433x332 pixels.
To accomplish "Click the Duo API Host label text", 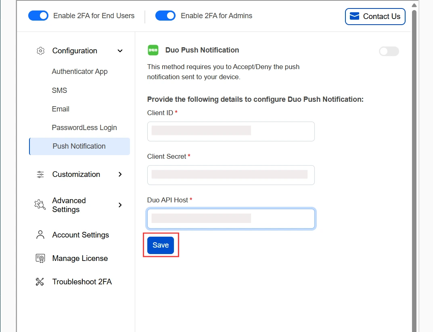I will click(x=167, y=200).
